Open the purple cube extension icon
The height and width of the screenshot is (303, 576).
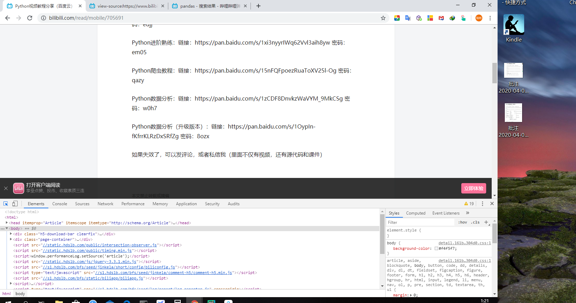419,18
